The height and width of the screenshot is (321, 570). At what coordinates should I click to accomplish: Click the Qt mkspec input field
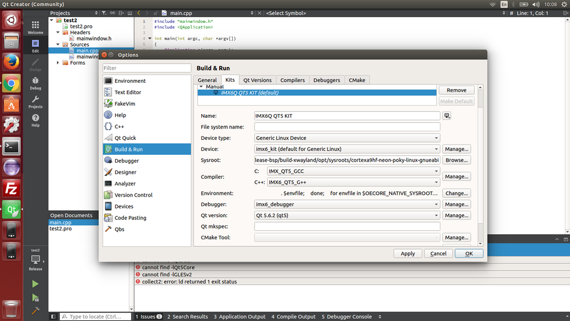tap(347, 226)
